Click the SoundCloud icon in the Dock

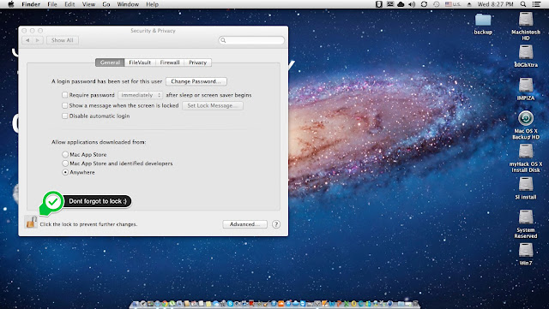click(281, 304)
